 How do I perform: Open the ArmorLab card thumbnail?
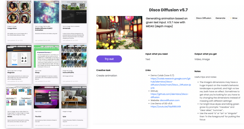tap(74, 12)
